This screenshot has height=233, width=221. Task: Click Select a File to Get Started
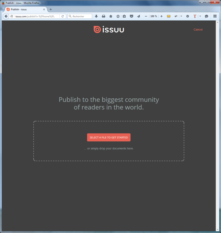point(109,137)
